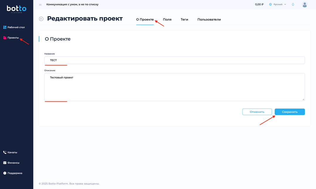316x189 pixels.
Task: Click the Botto logo
Action: pyautogui.click(x=16, y=8)
